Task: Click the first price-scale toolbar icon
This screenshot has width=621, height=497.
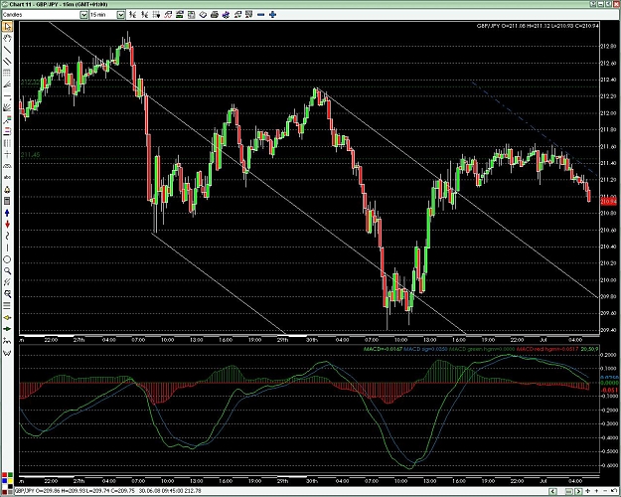Action: tap(133, 15)
